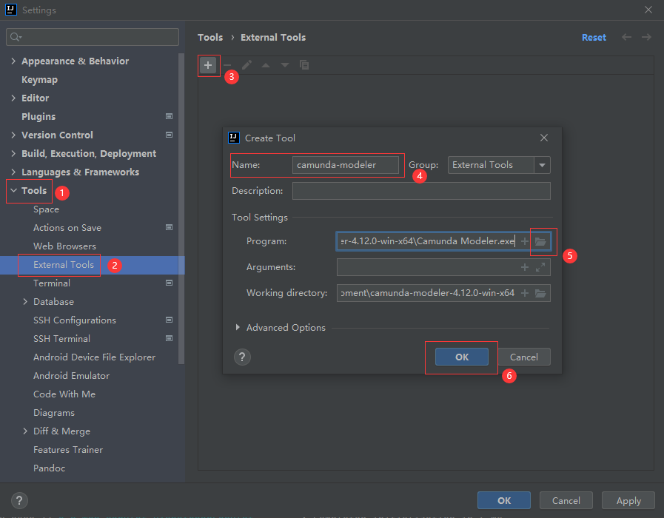Viewport: 664px width, 518px height.
Task: Click the search magnifier icon in Settings
Action: tap(16, 37)
